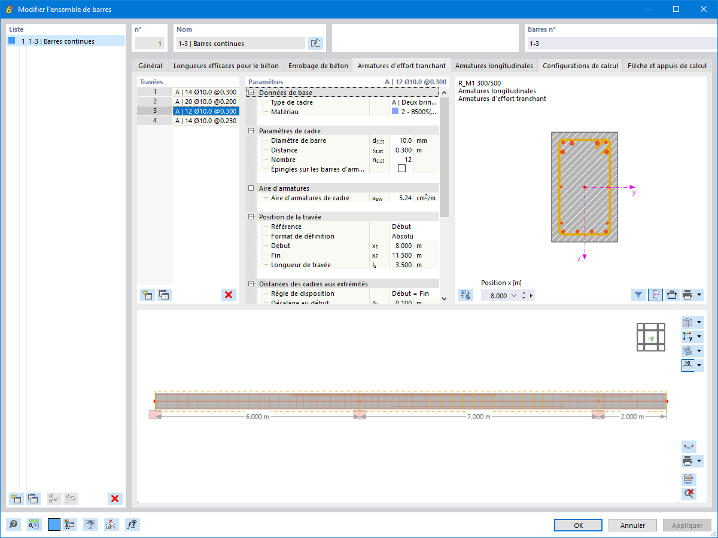
Task: Click the Position x up/down stepper
Action: pyautogui.click(x=524, y=295)
